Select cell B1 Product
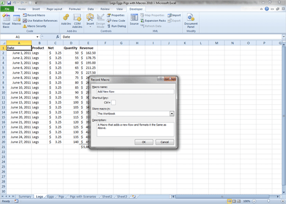Screen dimensions: 286x204 pos(40,48)
